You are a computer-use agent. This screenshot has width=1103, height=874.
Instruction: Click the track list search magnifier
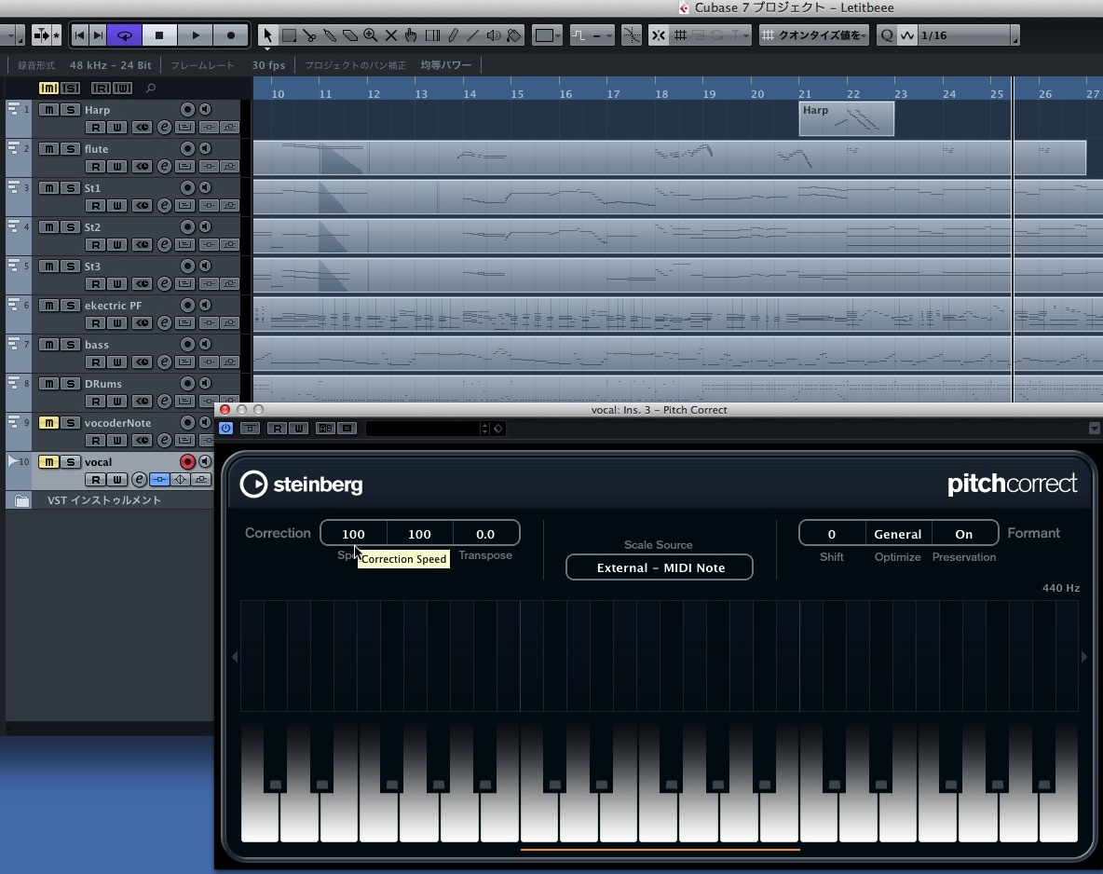coord(151,88)
